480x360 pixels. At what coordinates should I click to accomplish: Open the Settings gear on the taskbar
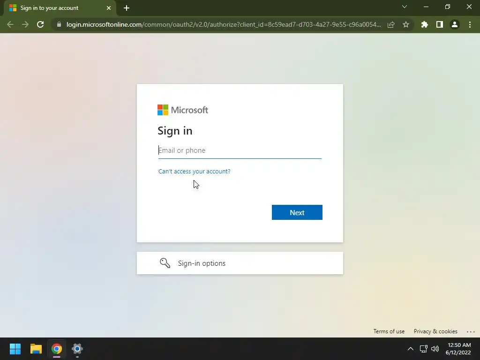click(x=77, y=349)
